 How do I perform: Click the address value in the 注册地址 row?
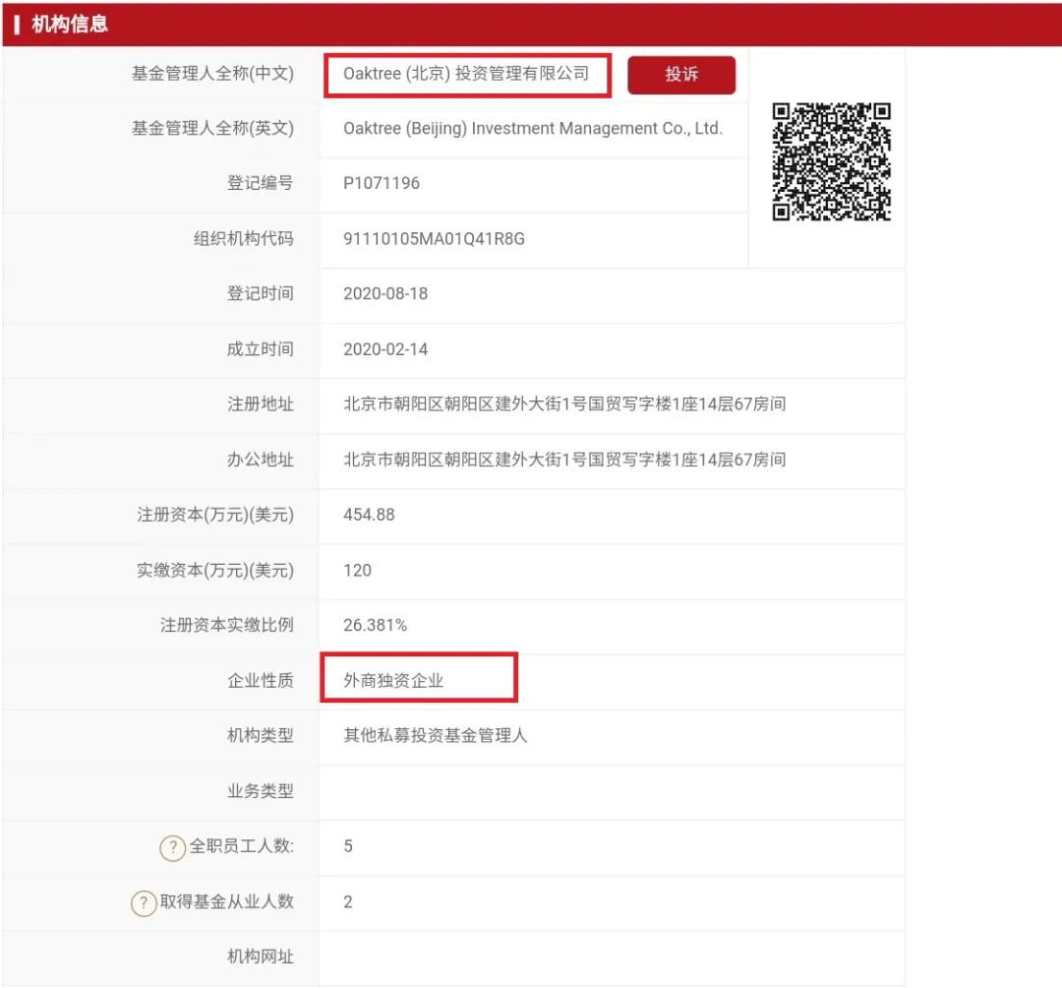(x=563, y=404)
